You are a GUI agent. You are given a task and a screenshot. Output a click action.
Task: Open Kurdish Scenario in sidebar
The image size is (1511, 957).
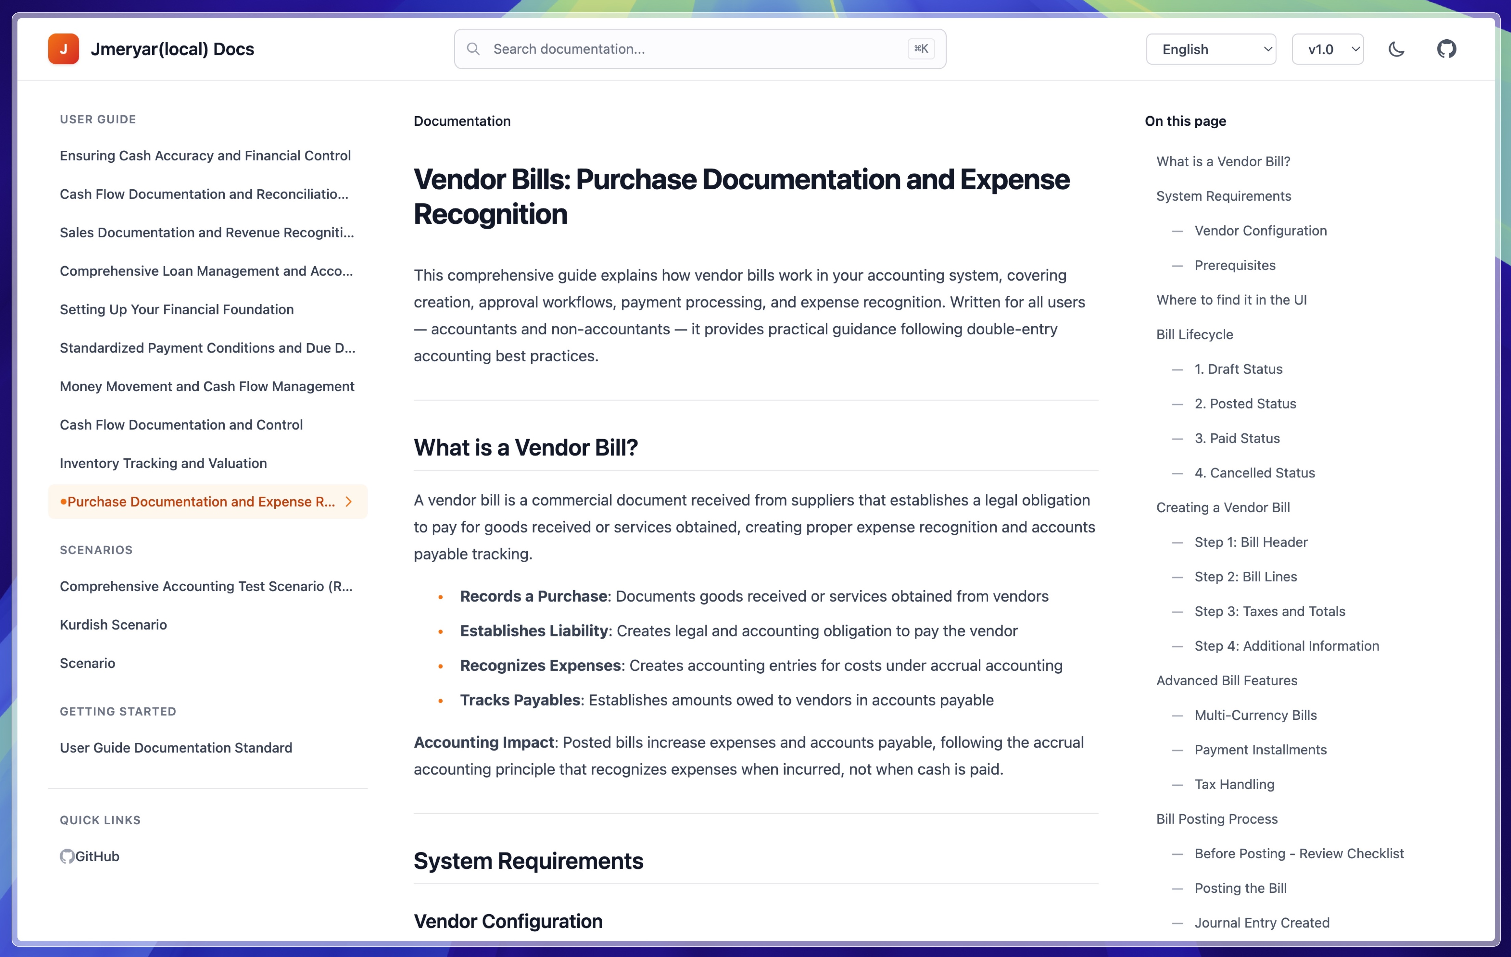coord(113,625)
